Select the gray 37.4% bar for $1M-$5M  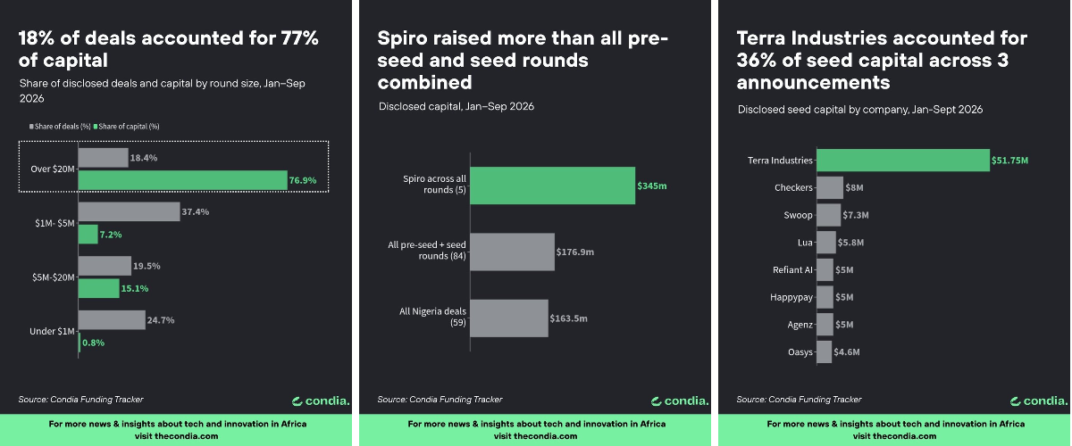pos(129,211)
